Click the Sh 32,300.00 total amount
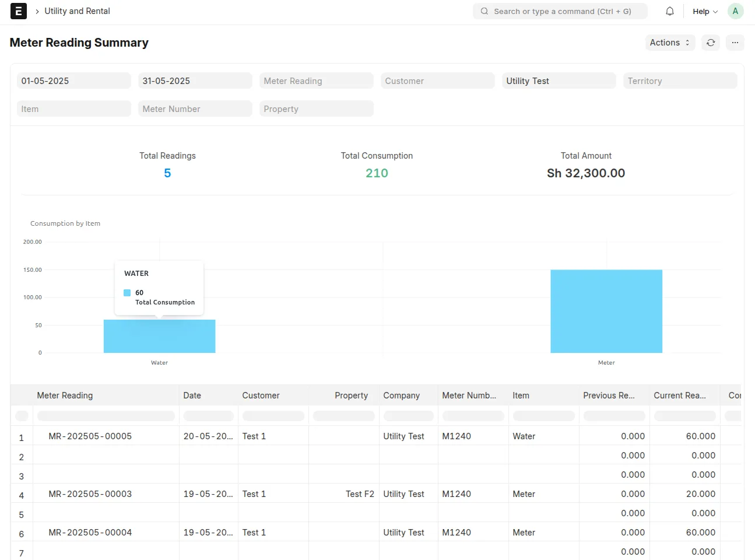Screen dimensions: 755x560 [586, 173]
